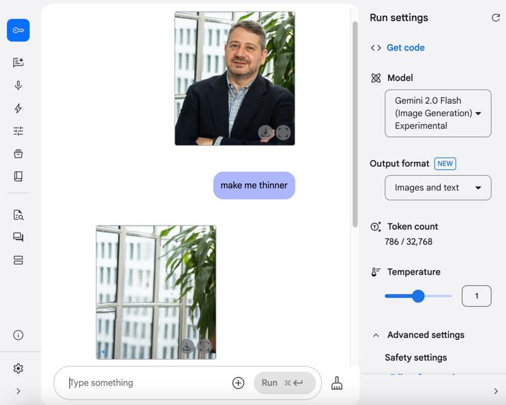The width and height of the screenshot is (506, 405).
Task: Open the Tune a model sliders icon
Action: [x=18, y=131]
